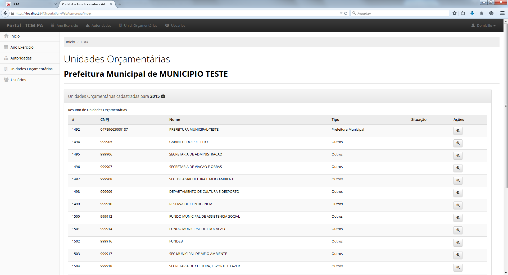Viewport: 508px width, 275px height.
Task: Click the browser home icon
Action: 482,13
